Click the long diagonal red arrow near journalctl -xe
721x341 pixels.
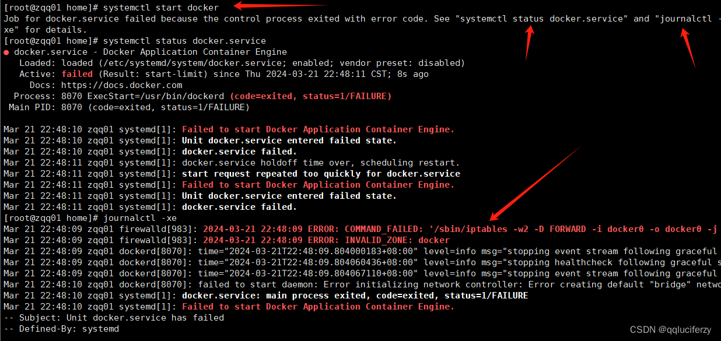click(534, 183)
